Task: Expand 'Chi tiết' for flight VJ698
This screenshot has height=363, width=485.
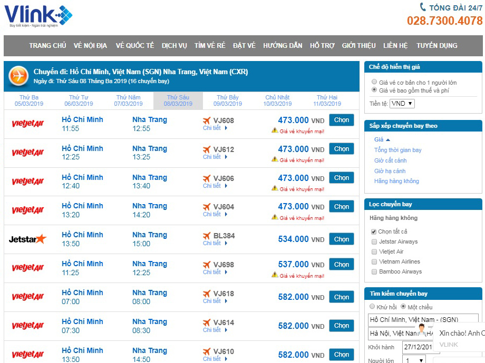Action: click(215, 273)
